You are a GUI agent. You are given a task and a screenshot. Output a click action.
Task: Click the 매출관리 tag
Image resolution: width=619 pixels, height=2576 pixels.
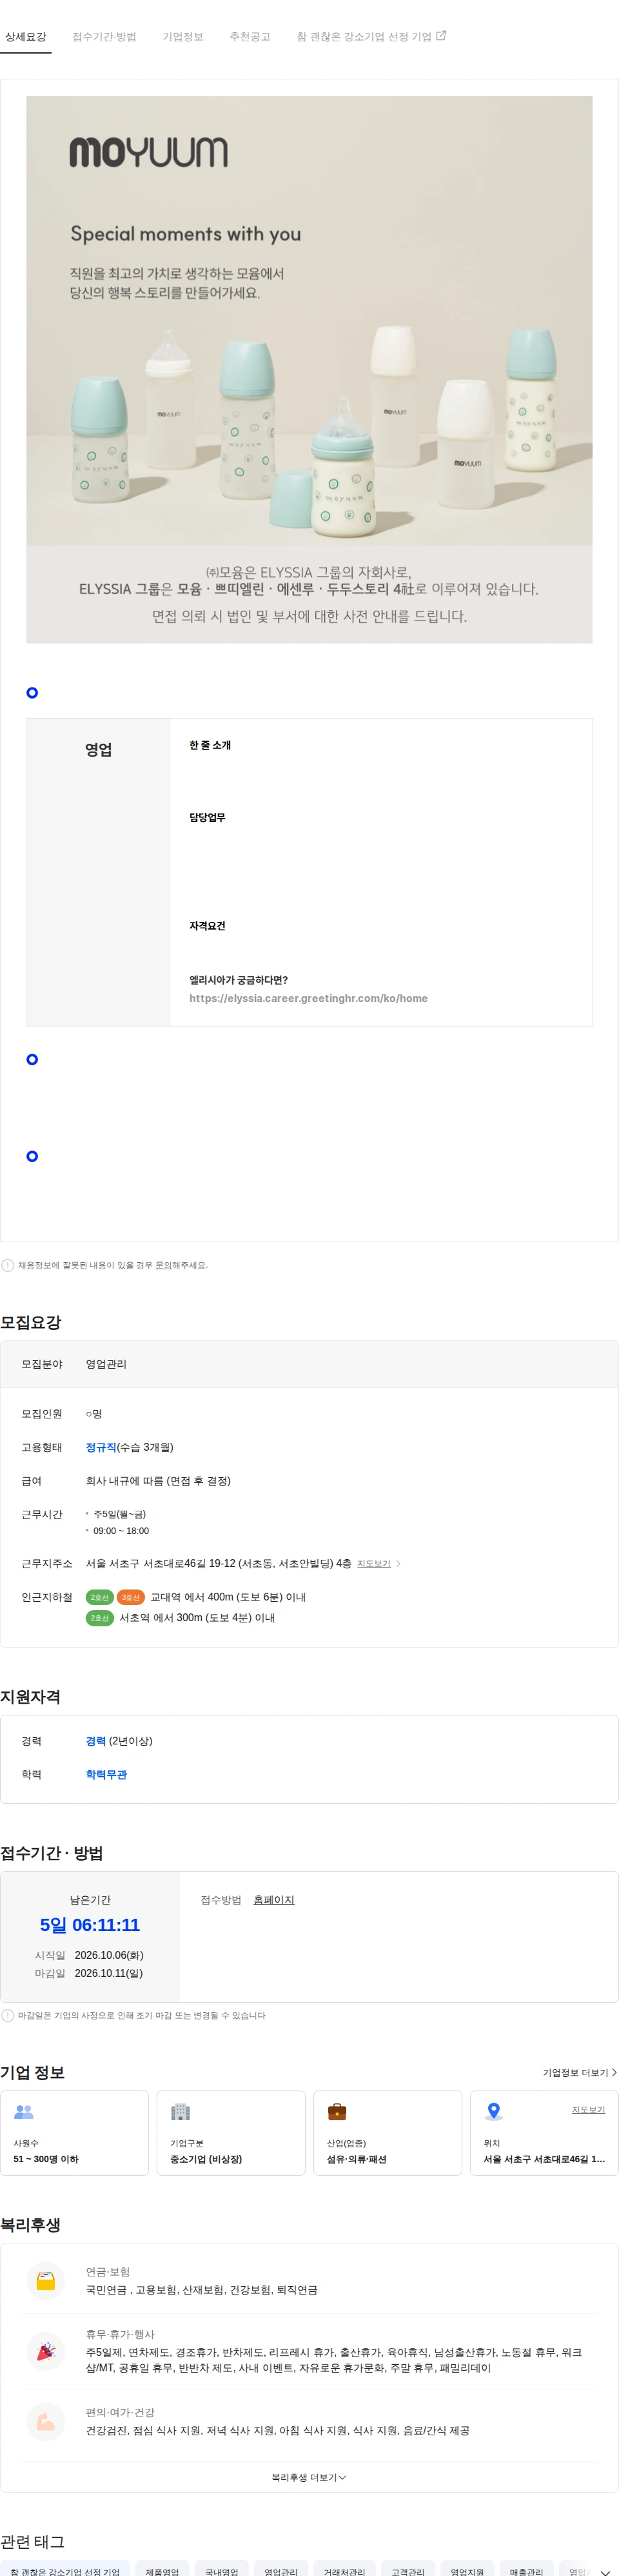526,2568
